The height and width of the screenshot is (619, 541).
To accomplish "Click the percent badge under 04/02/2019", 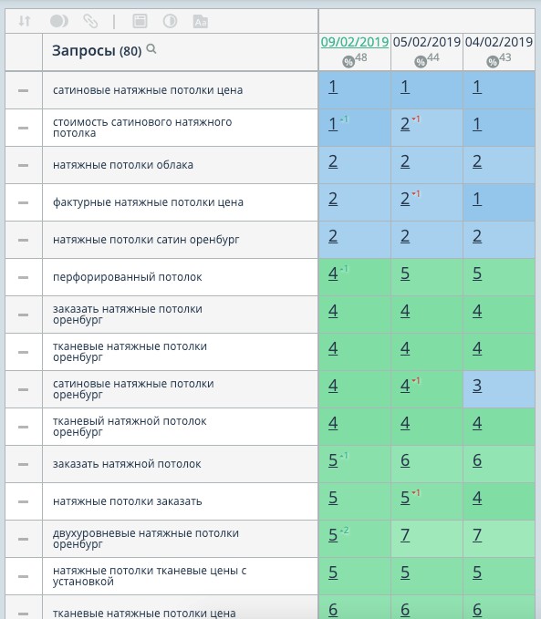I will coord(493,62).
